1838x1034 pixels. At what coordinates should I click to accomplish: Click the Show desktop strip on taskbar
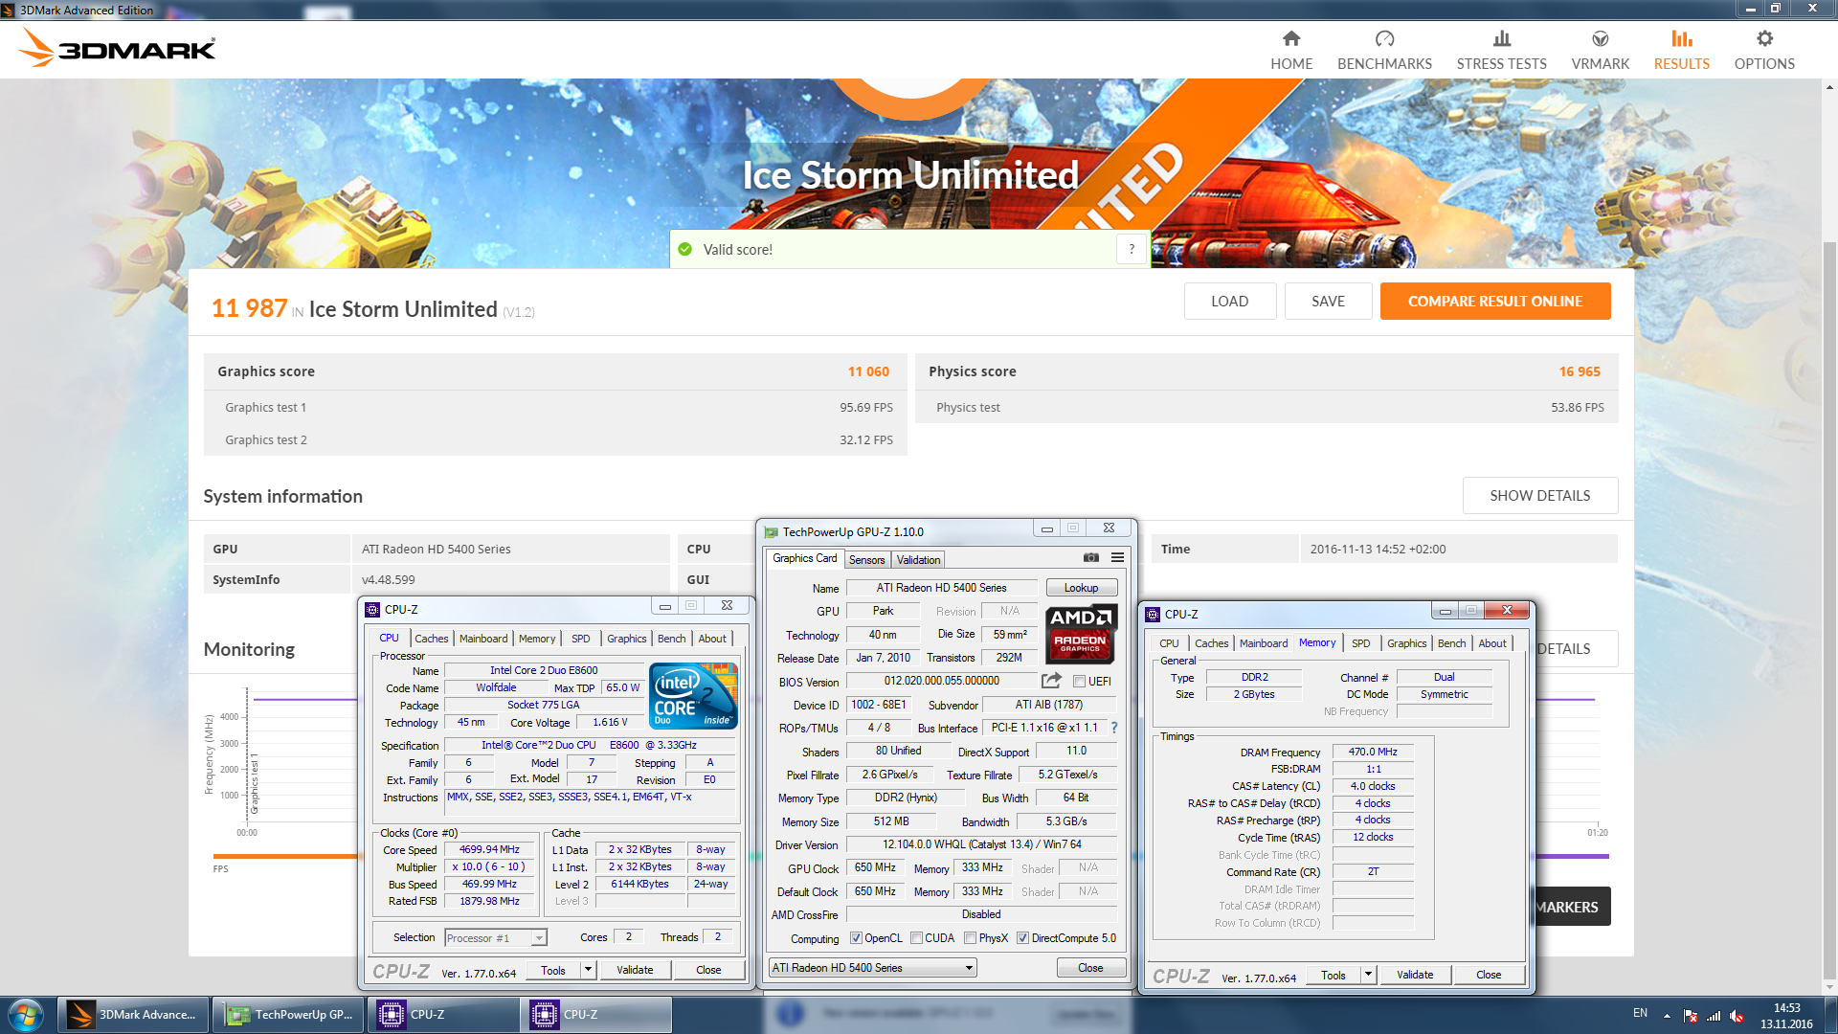point(1830,1015)
